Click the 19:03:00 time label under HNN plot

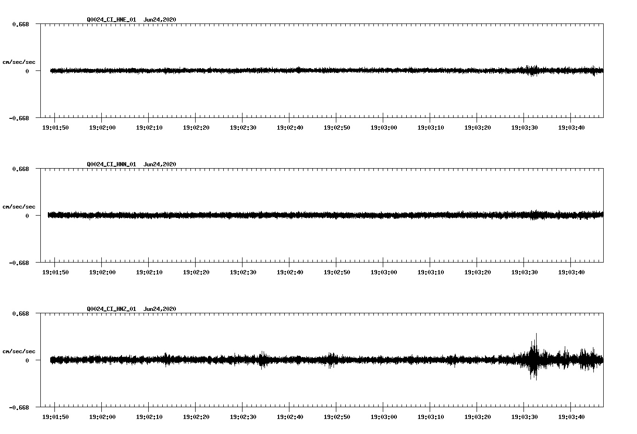[x=384, y=272]
